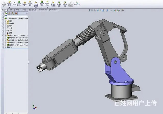
Task: Open the Display Style icon
Action: [107, 10]
